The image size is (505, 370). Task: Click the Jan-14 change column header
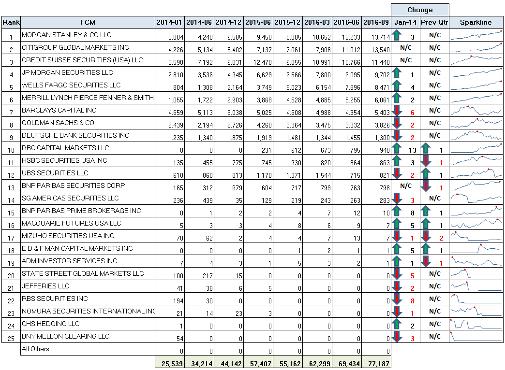point(405,23)
